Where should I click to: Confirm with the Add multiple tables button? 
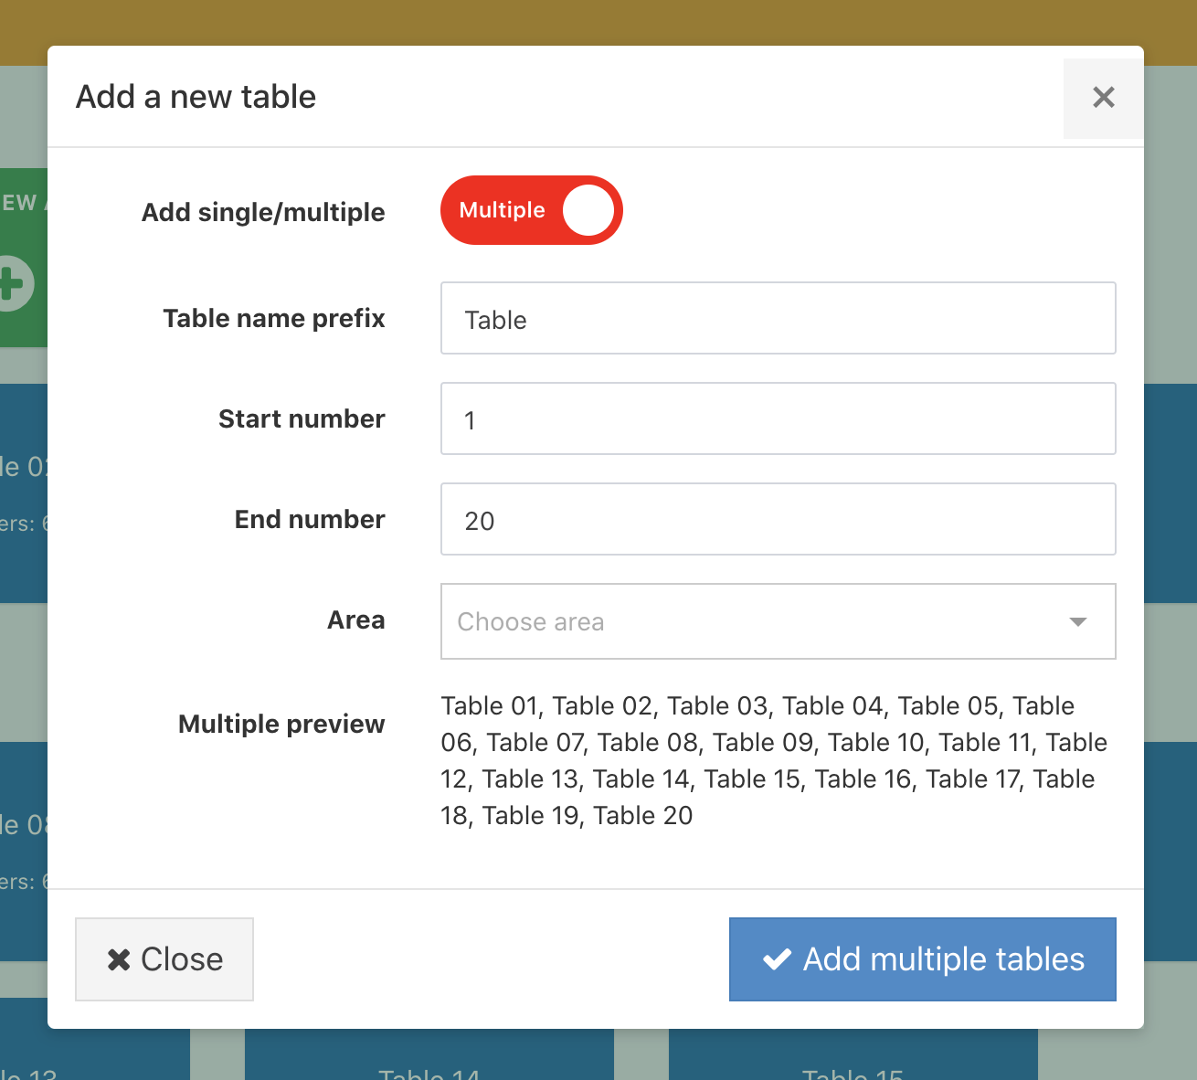click(922, 959)
